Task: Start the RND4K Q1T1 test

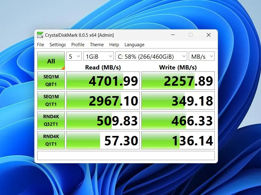Action: 51,140
